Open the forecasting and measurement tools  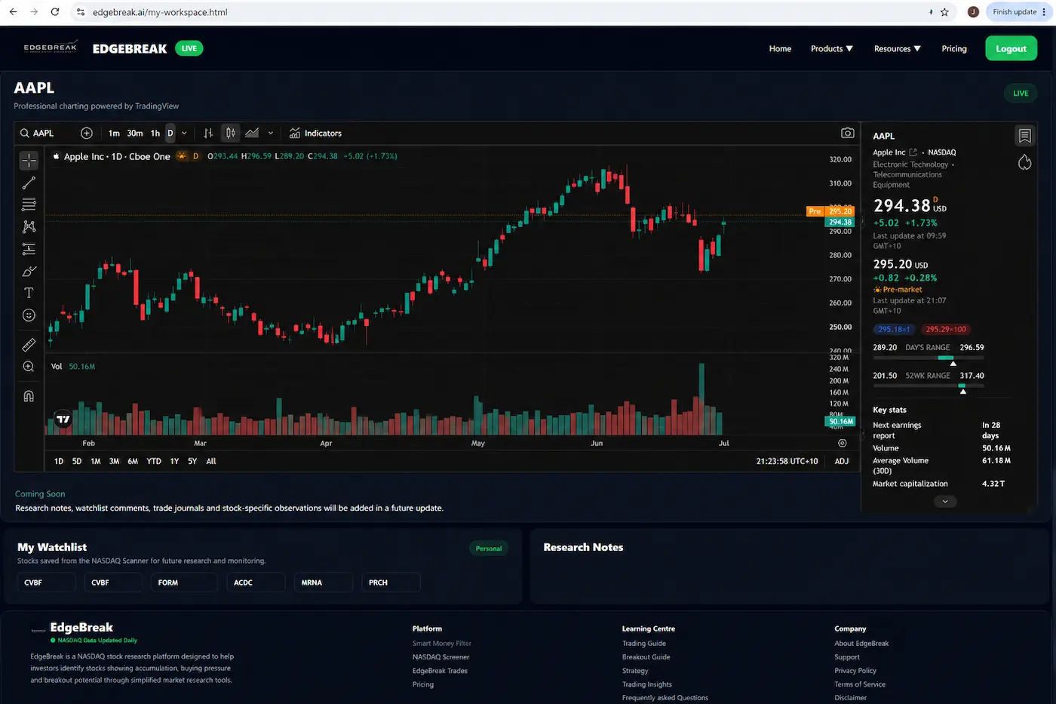point(29,249)
